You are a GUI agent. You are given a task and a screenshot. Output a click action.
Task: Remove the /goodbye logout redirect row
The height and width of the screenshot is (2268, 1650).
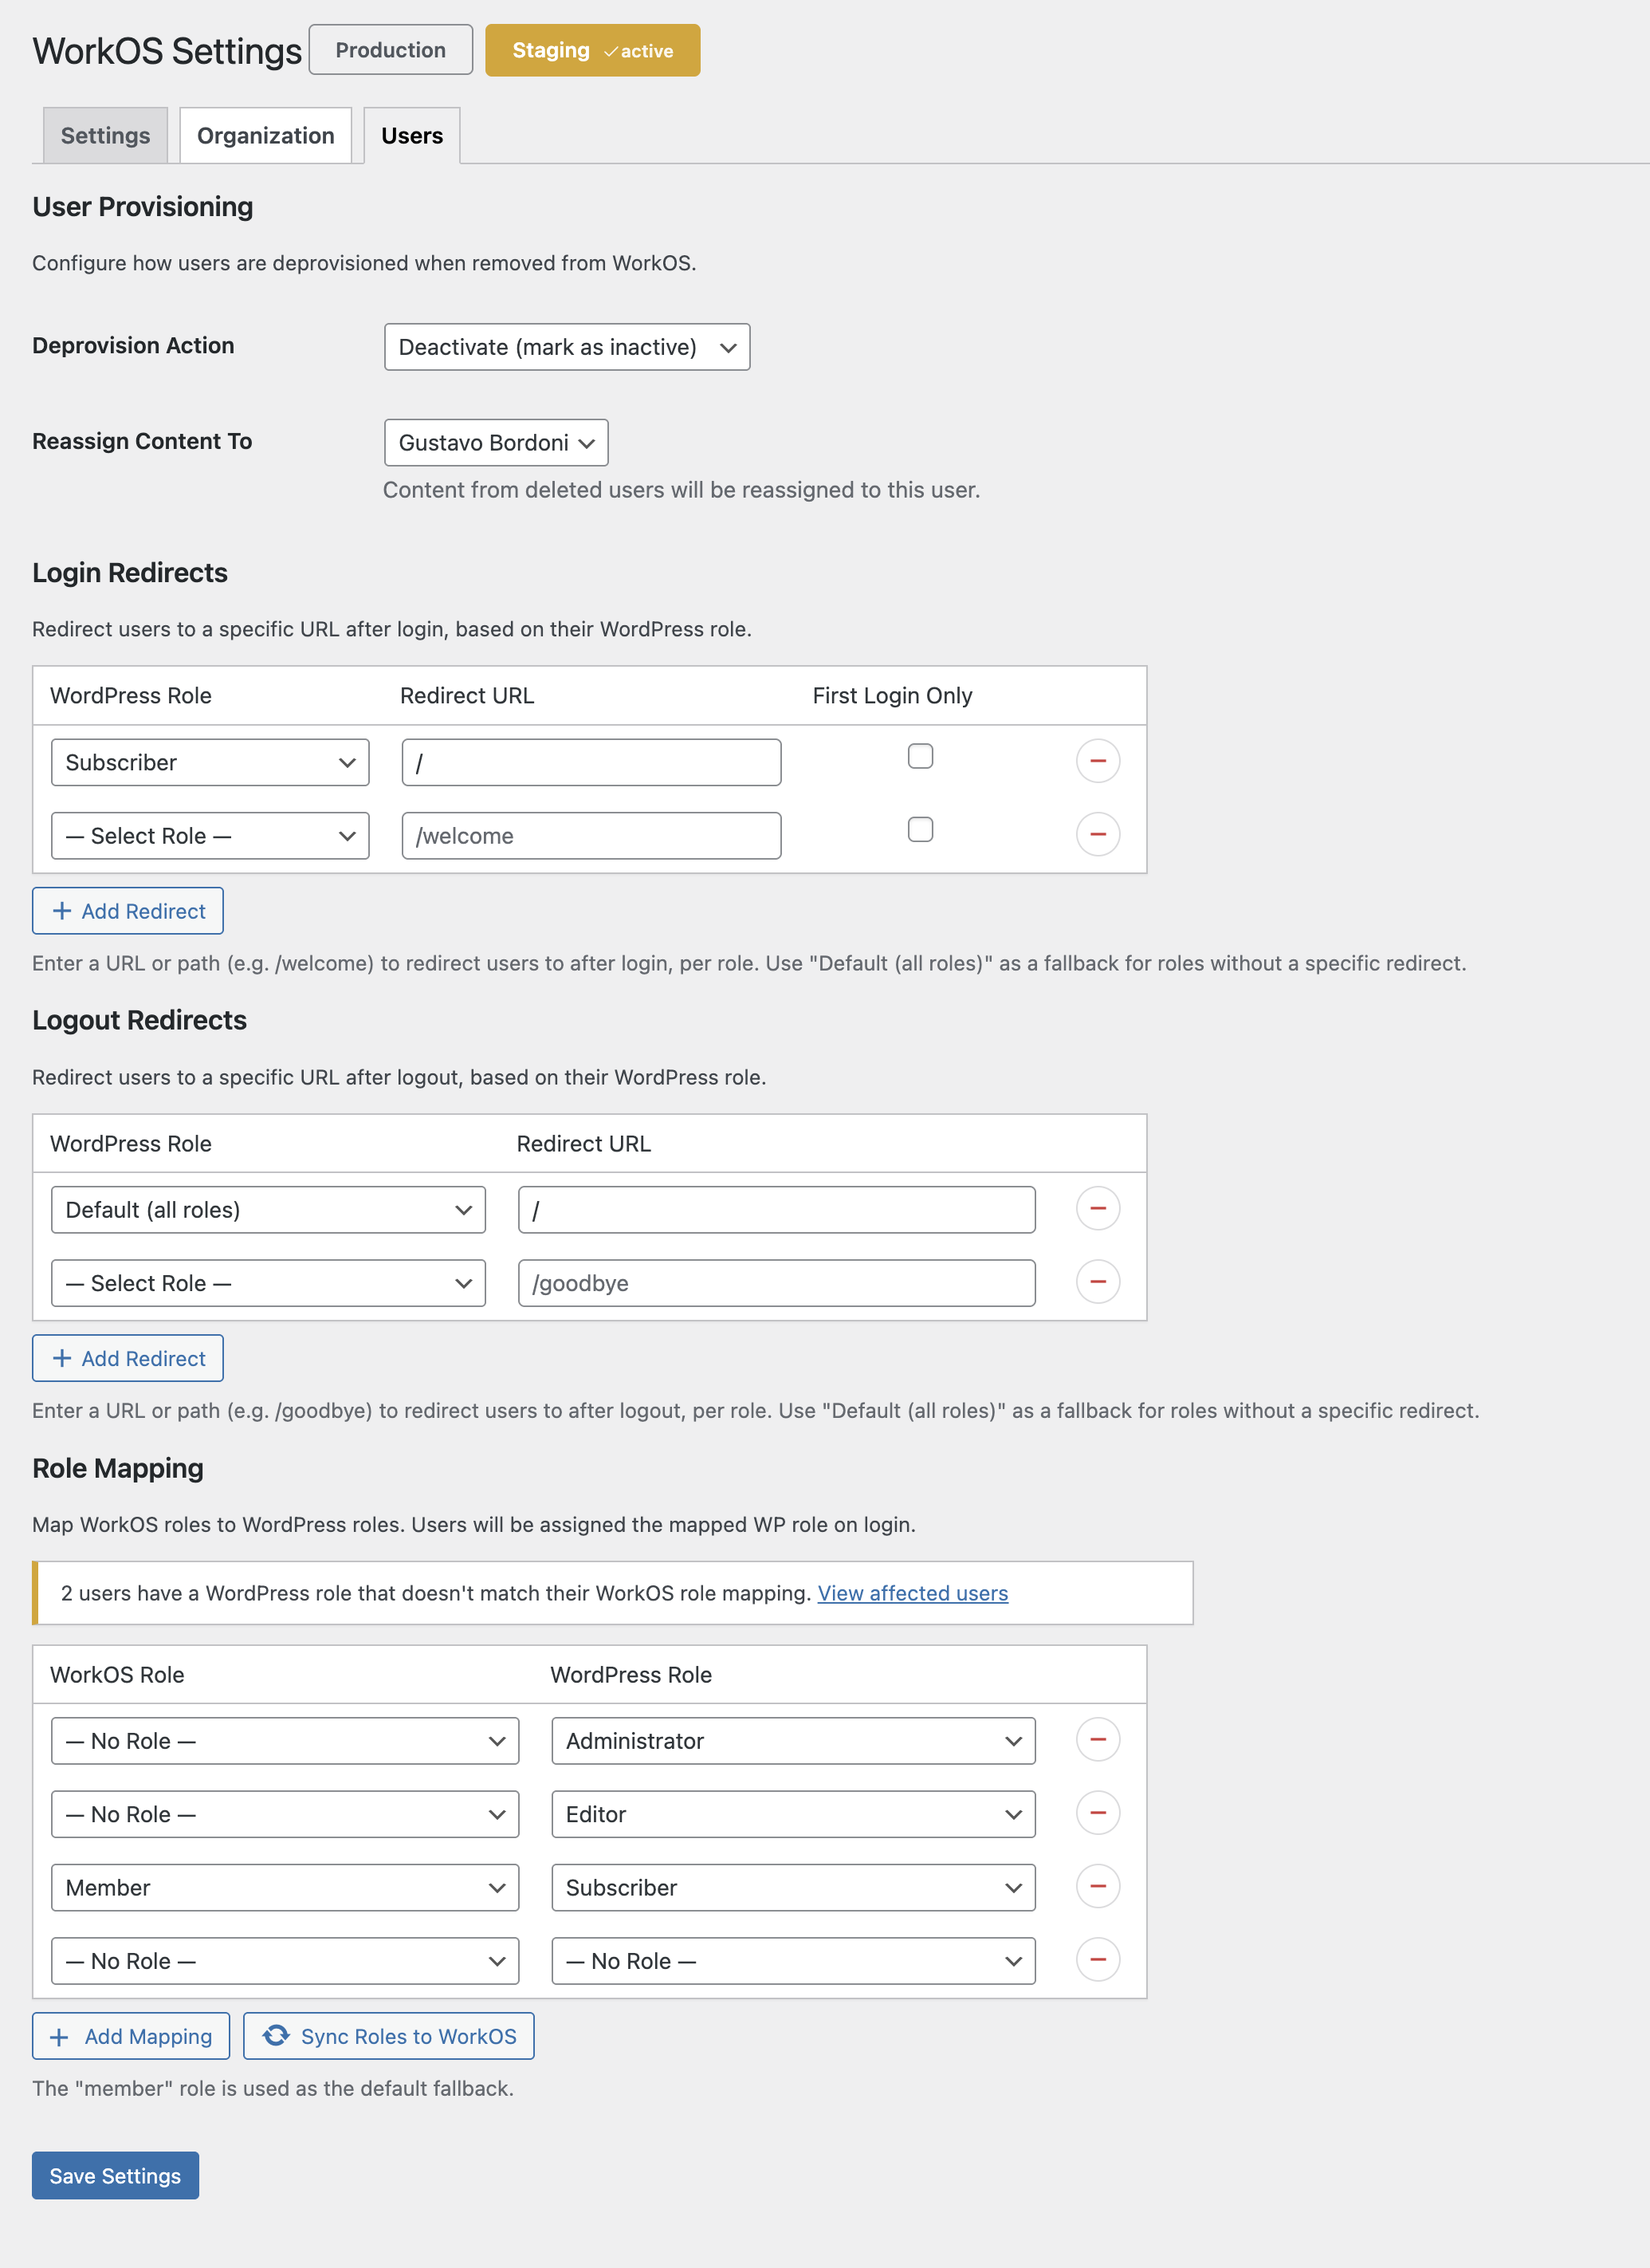click(x=1098, y=1282)
